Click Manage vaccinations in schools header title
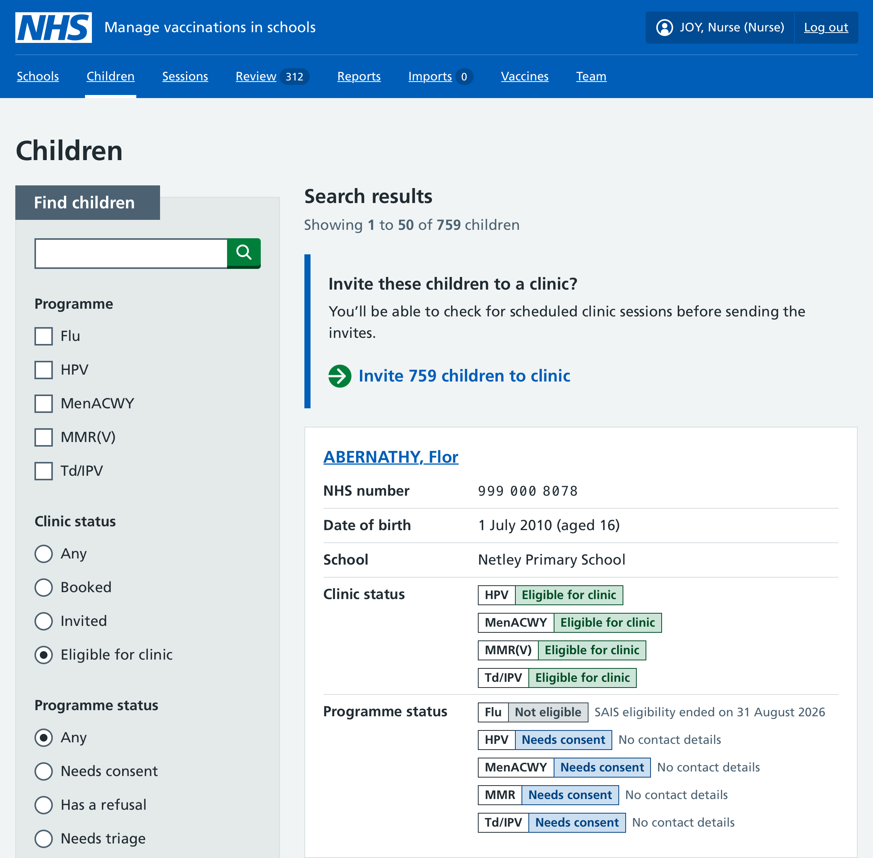The height and width of the screenshot is (858, 873). coord(210,28)
